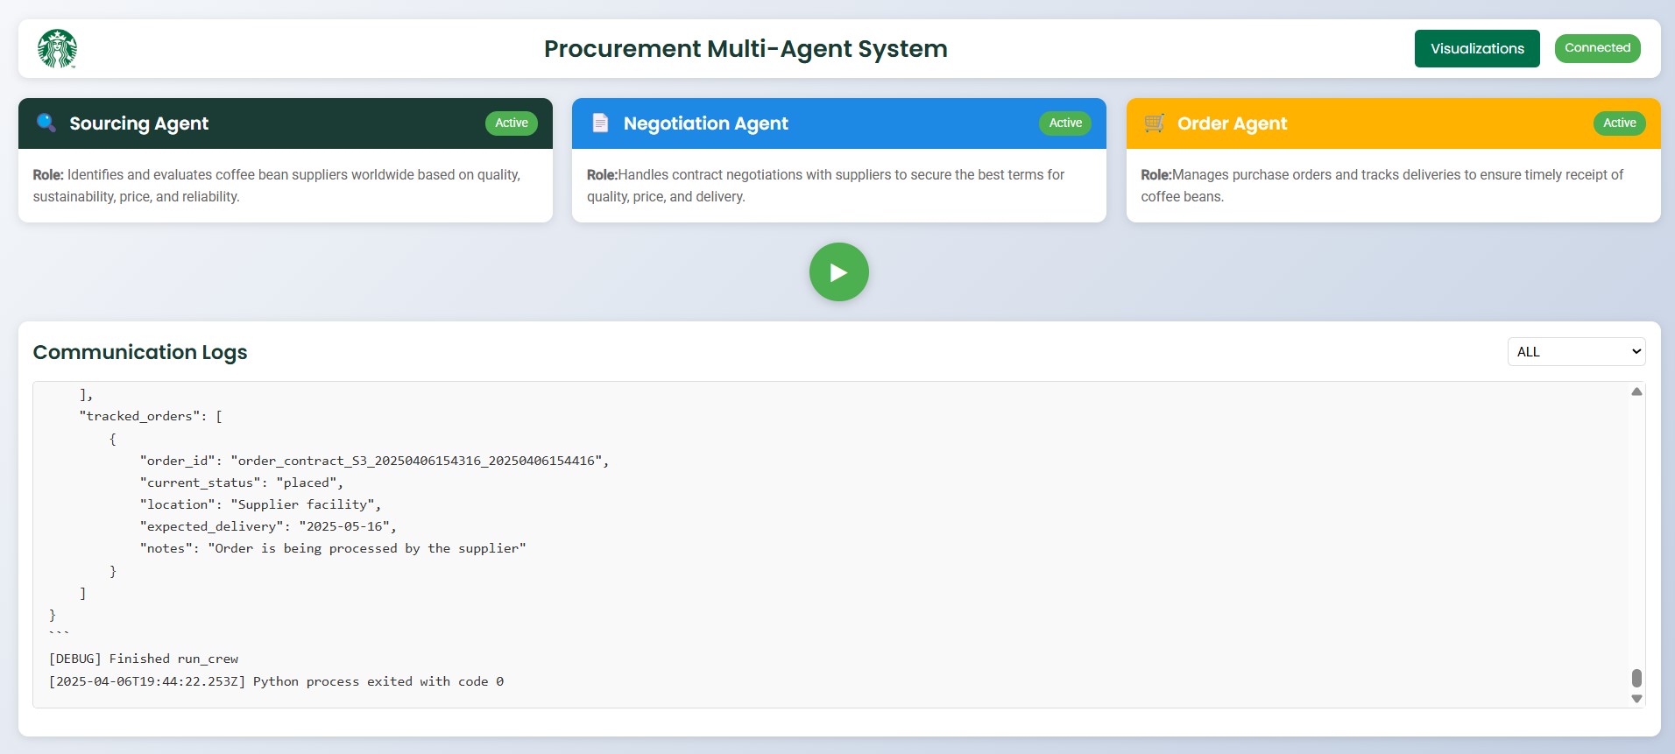Image resolution: width=1675 pixels, height=754 pixels.
Task: Click the Sourcing Agent role description
Action: point(277,186)
